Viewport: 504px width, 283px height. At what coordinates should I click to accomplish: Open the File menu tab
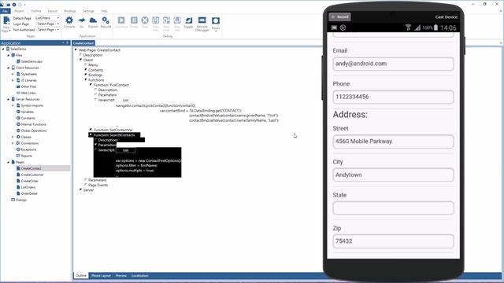pos(5,11)
